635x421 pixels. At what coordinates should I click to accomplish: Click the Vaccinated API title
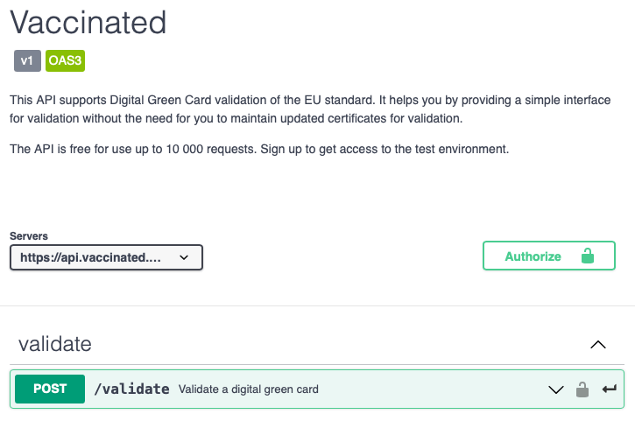88,23
